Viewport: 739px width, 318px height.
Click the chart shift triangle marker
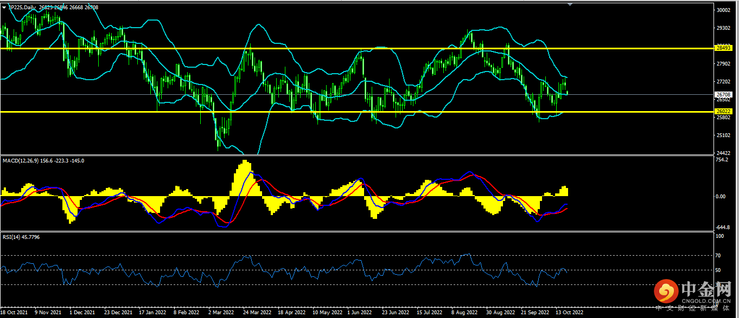(x=569, y=4)
